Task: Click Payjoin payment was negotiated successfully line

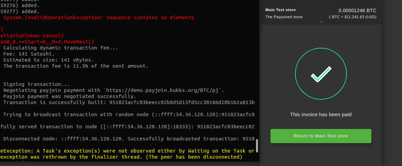Action: [70, 96]
